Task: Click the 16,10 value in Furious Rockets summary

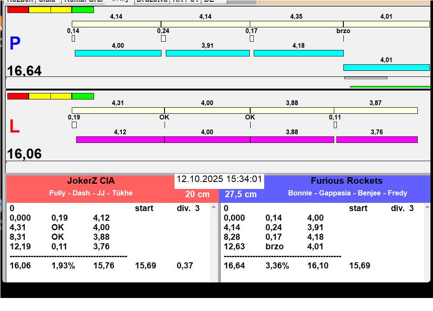Action: point(318,265)
